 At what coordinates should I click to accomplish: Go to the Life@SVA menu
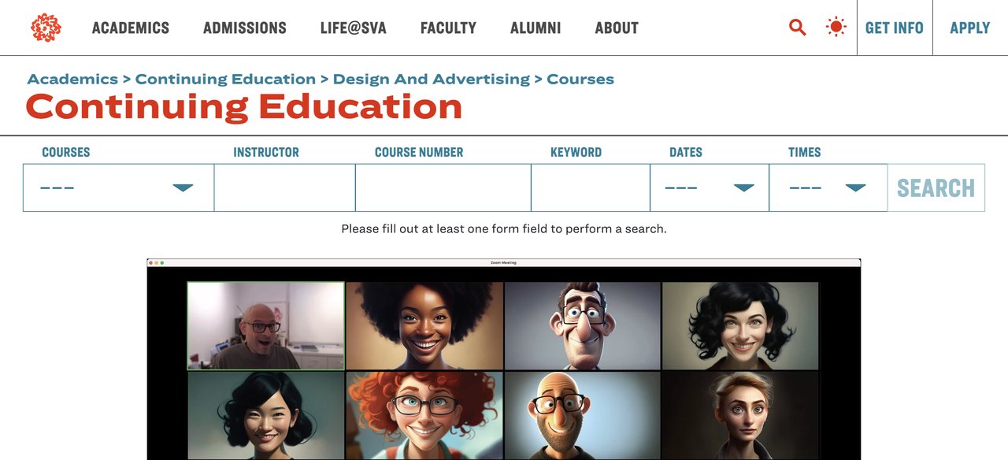tap(354, 28)
